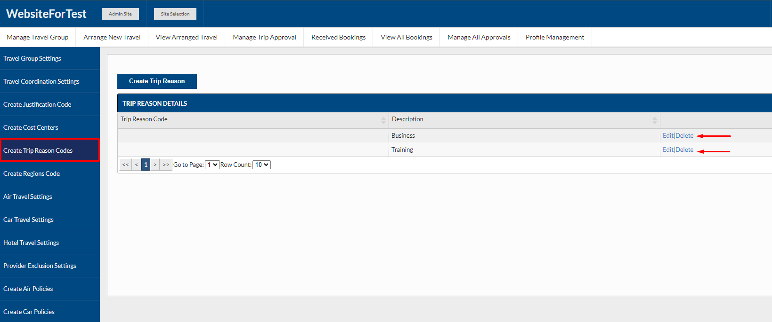This screenshot has width=772, height=322.
Task: Select Create Justification Code in sidebar
Action: point(50,104)
